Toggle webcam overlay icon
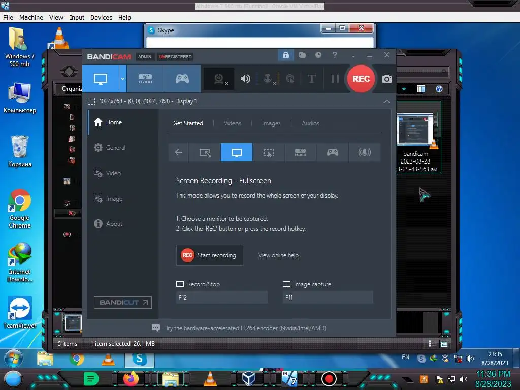The height and width of the screenshot is (390, 520). [219, 79]
